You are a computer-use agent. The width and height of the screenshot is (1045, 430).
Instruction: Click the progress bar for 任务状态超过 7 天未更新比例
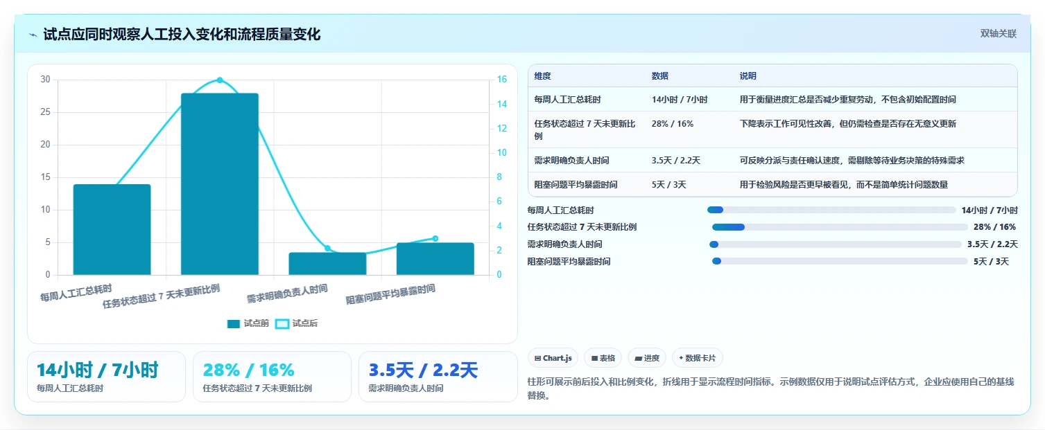(x=840, y=227)
